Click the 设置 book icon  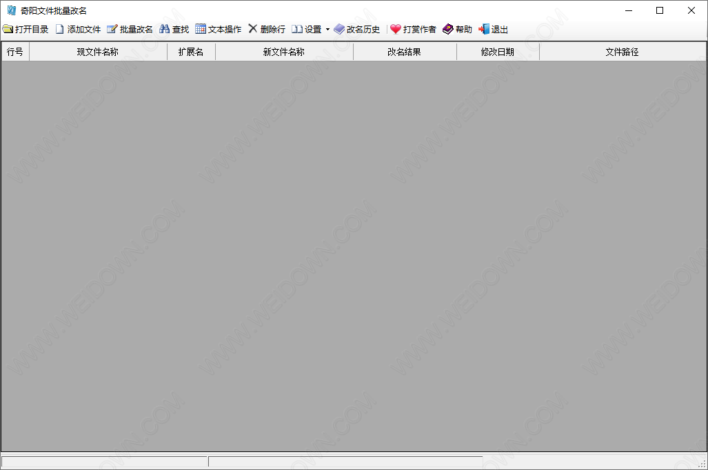[296, 30]
